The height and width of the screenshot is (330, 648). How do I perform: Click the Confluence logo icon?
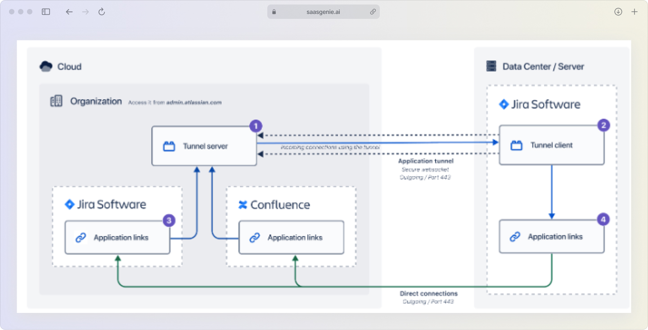[243, 205]
